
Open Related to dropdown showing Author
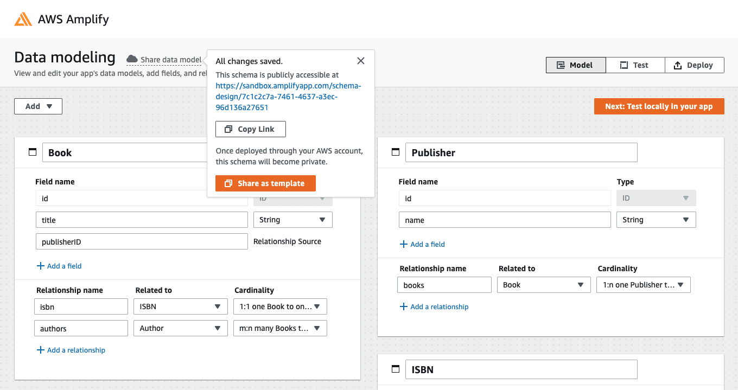point(180,328)
